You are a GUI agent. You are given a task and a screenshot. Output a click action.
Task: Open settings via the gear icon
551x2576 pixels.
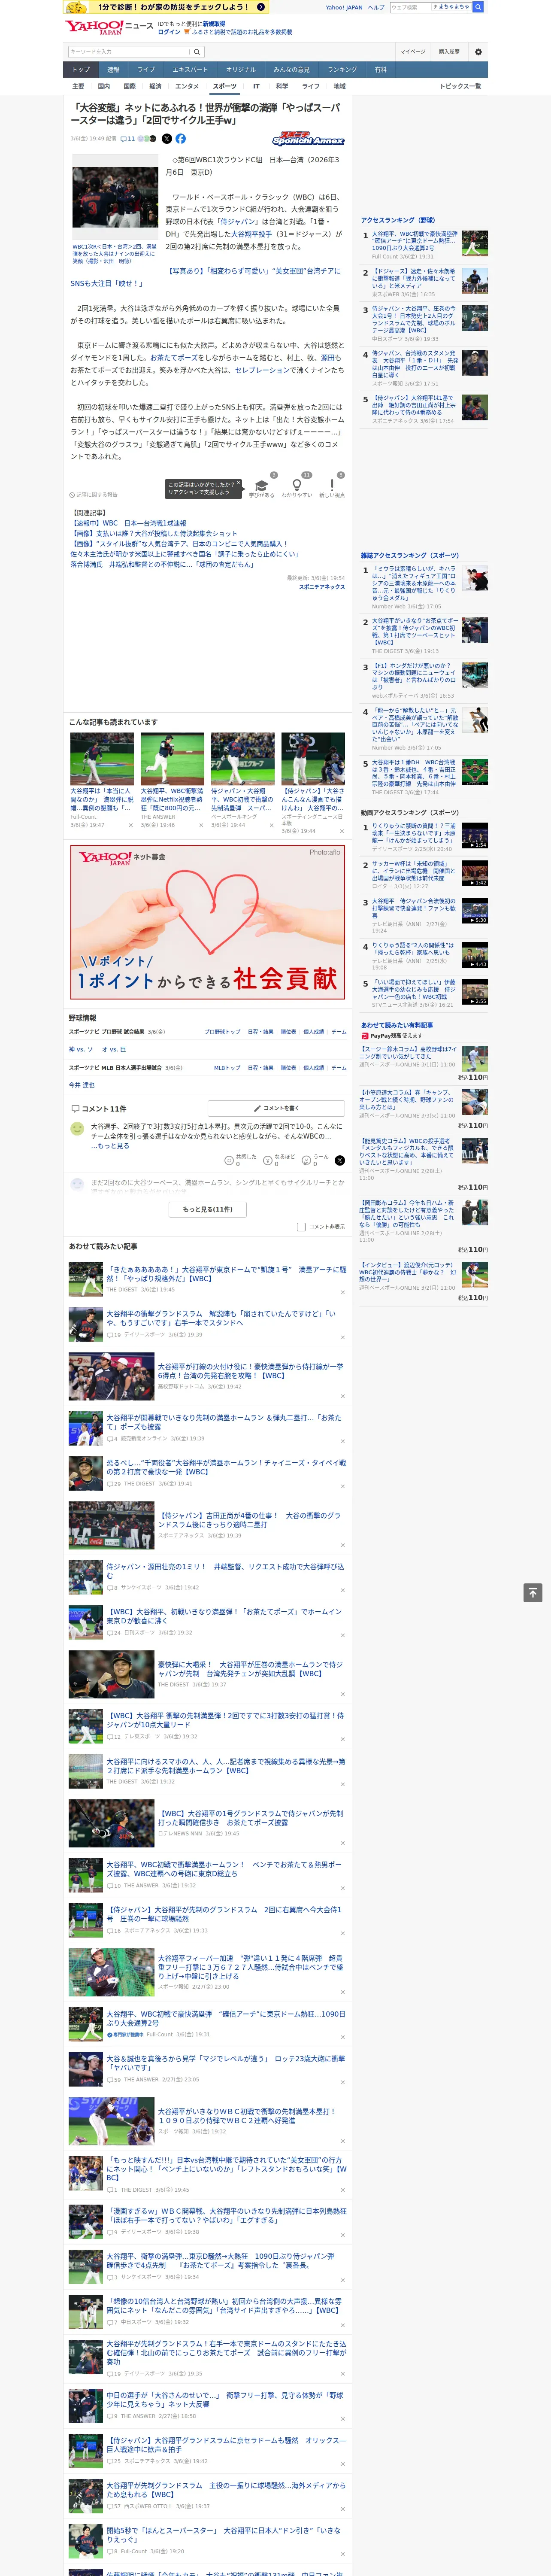point(478,52)
